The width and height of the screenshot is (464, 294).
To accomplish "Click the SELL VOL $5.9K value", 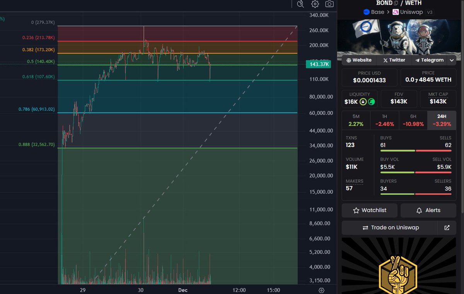I will pyautogui.click(x=444, y=167).
